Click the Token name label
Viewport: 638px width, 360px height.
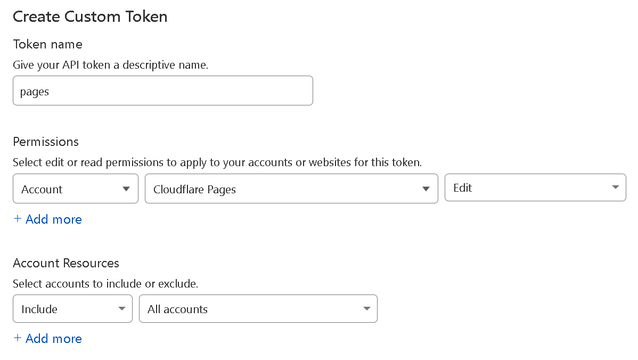tap(47, 44)
